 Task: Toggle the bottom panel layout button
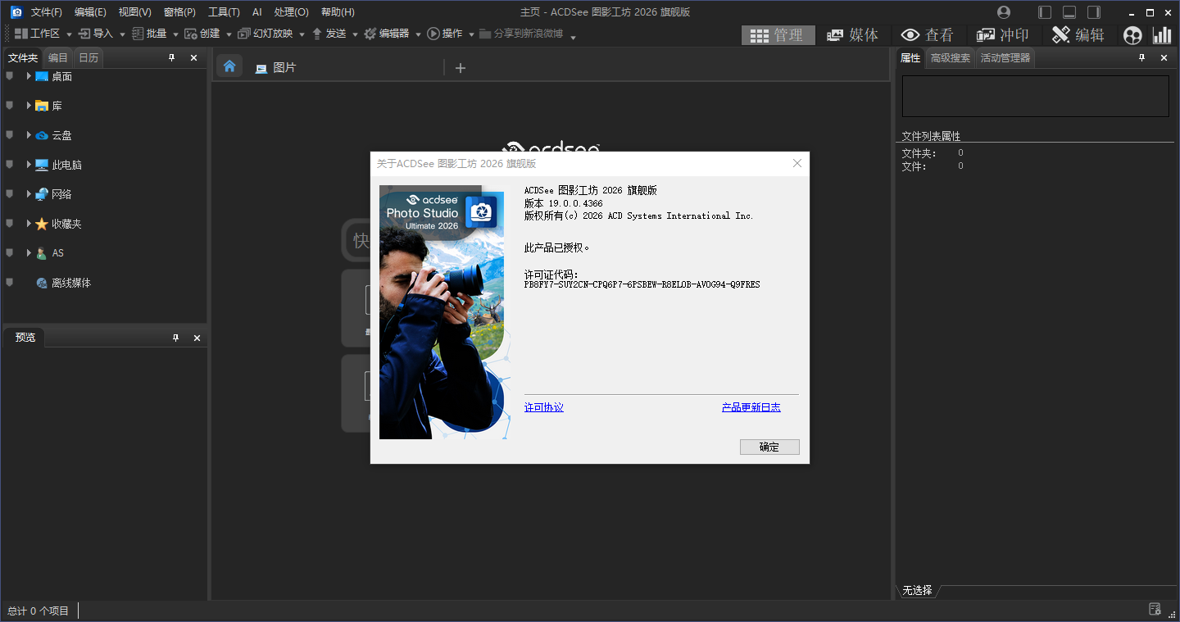point(1069,12)
